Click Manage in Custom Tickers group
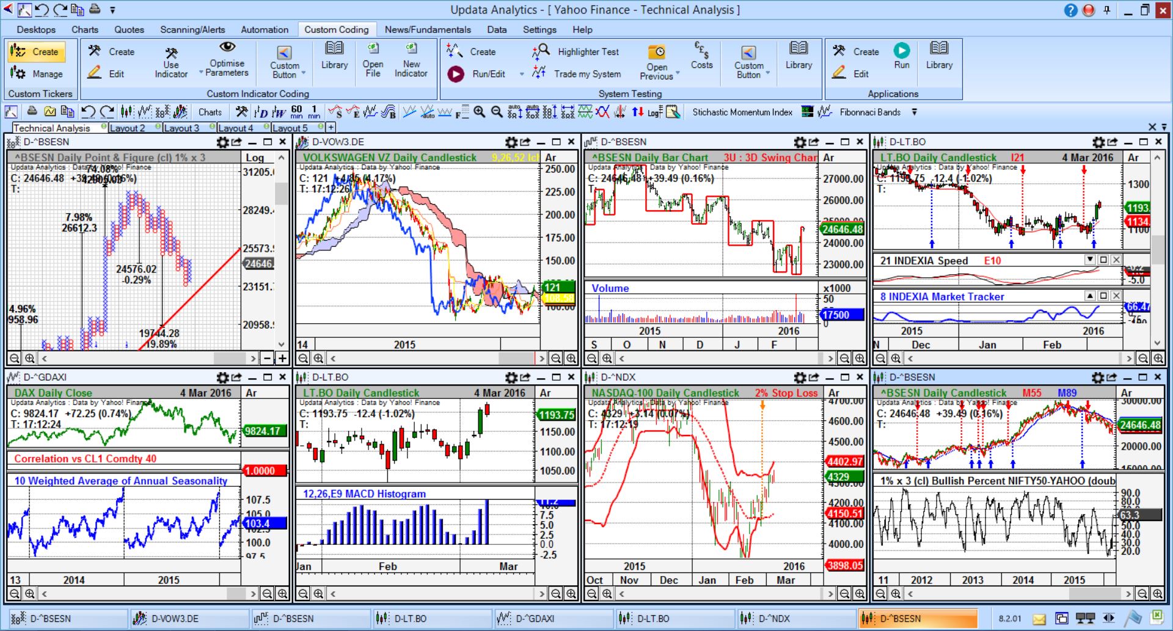Screen dimensions: 1173x631 coord(37,74)
